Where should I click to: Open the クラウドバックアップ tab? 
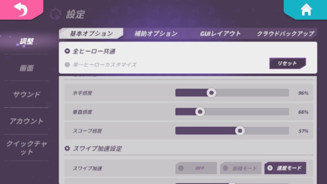coord(285,34)
